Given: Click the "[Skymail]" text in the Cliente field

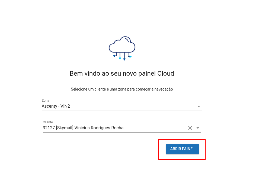Looking at the screenshot, I should click(65, 128).
